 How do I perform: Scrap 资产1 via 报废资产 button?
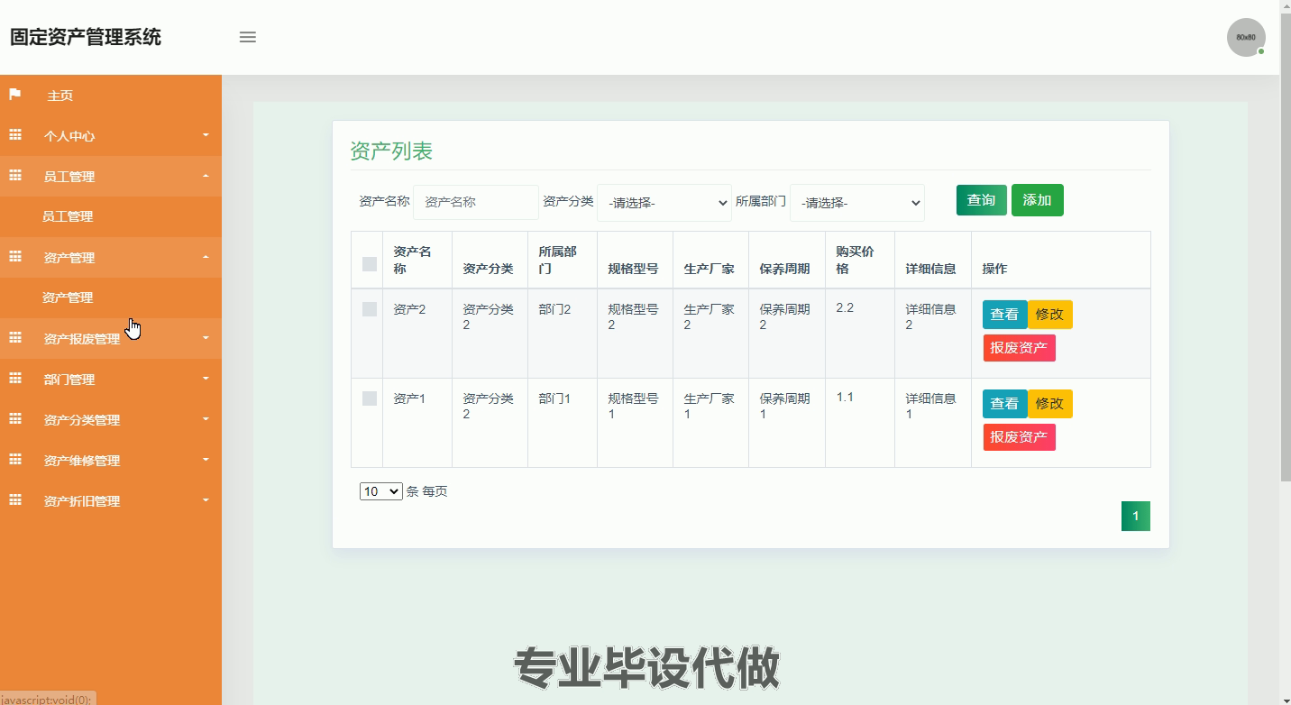point(1019,437)
